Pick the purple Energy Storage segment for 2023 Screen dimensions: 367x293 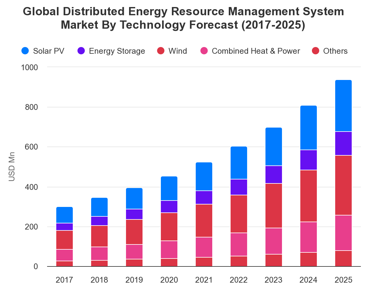click(x=274, y=175)
